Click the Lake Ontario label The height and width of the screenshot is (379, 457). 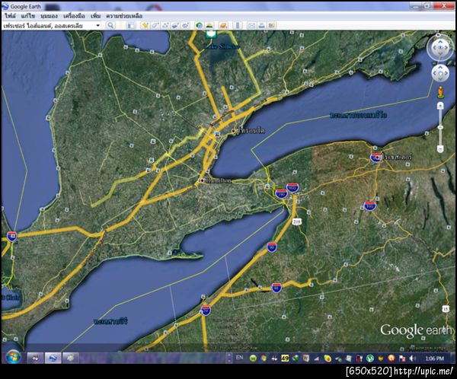(359, 115)
